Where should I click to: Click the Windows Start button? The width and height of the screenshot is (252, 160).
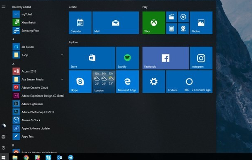[x=4, y=158]
